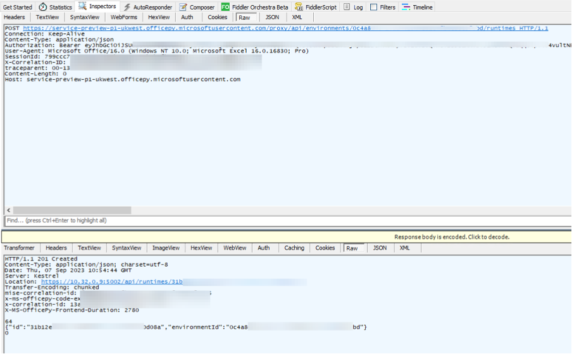Open the request POST URL link
This screenshot has height=354, width=572.
click(285, 28)
